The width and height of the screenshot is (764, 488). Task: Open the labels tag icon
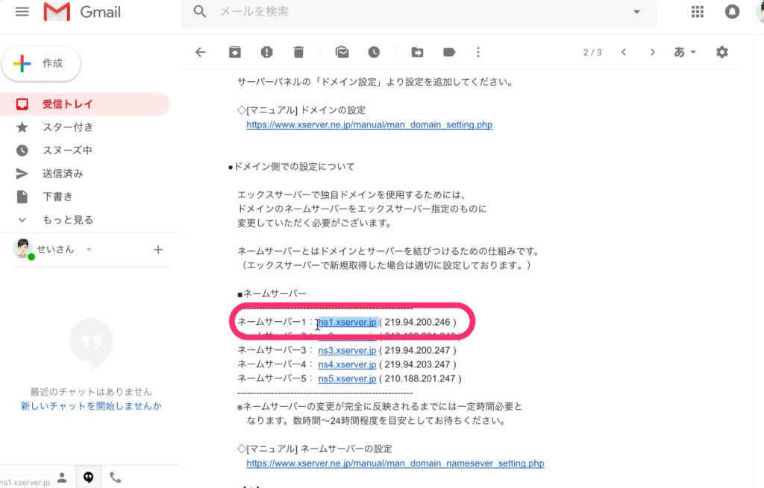click(449, 52)
